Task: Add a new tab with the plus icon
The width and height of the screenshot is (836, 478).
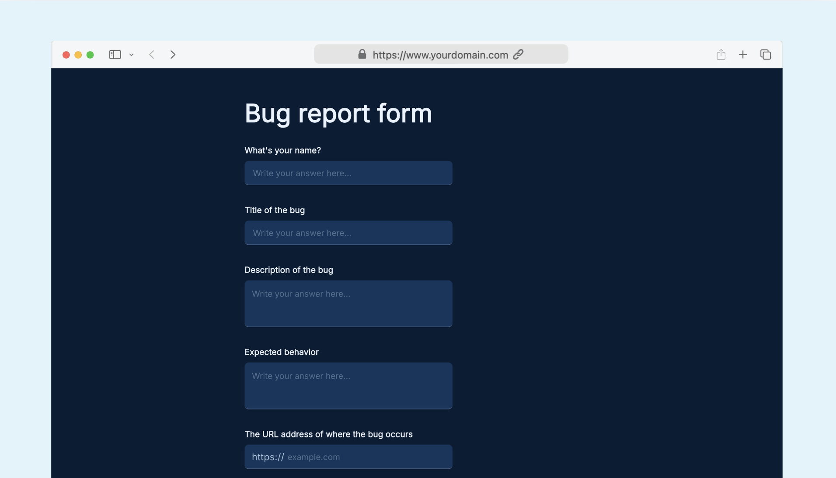Action: [743, 55]
